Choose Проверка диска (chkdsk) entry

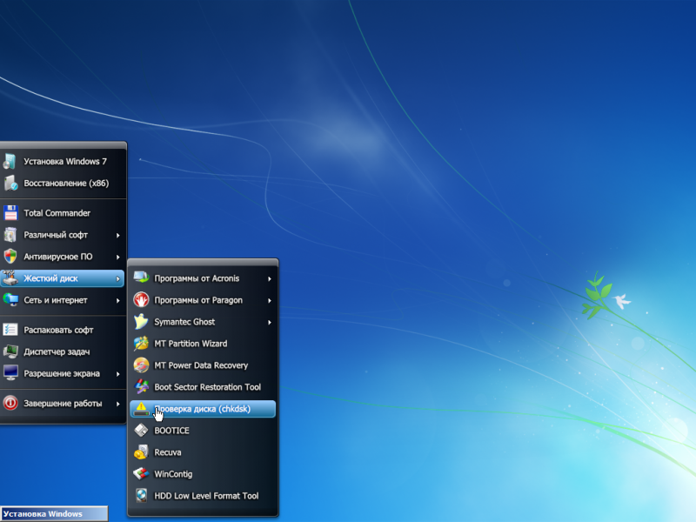point(203,409)
